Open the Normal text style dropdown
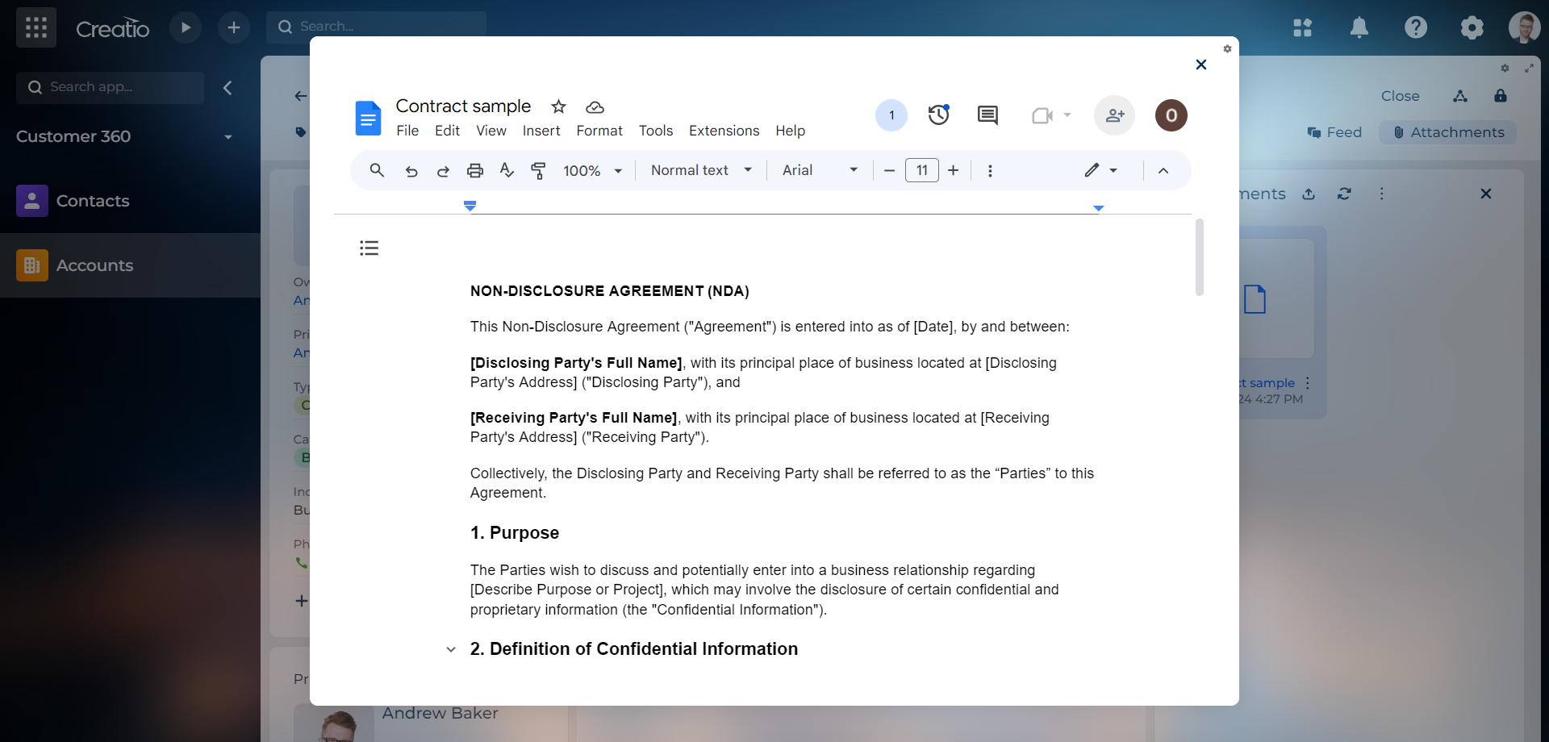This screenshot has width=1549, height=742. 700,170
